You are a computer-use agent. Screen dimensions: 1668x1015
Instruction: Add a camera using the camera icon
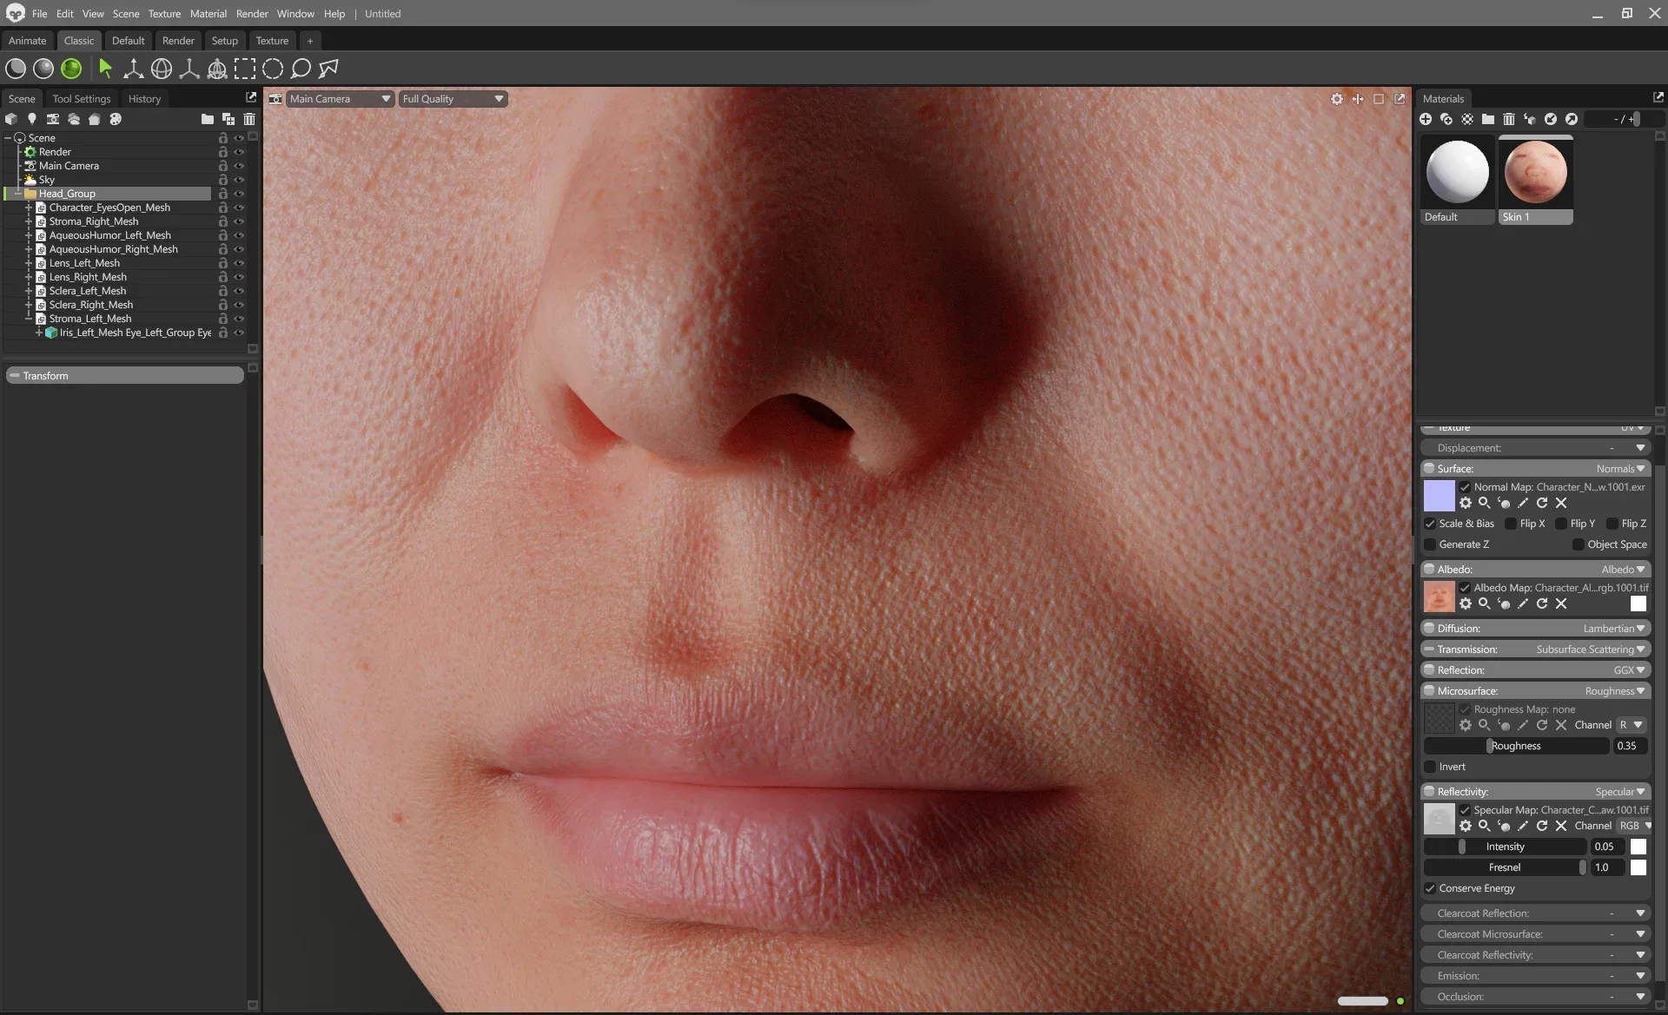pyautogui.click(x=53, y=119)
